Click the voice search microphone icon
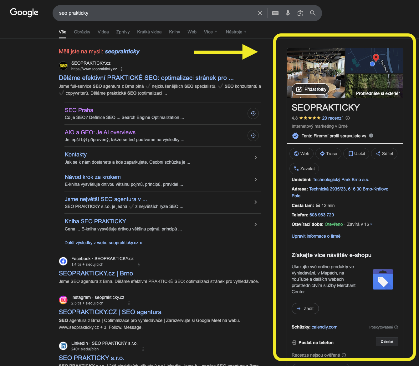This screenshot has width=419, height=366. click(x=288, y=13)
